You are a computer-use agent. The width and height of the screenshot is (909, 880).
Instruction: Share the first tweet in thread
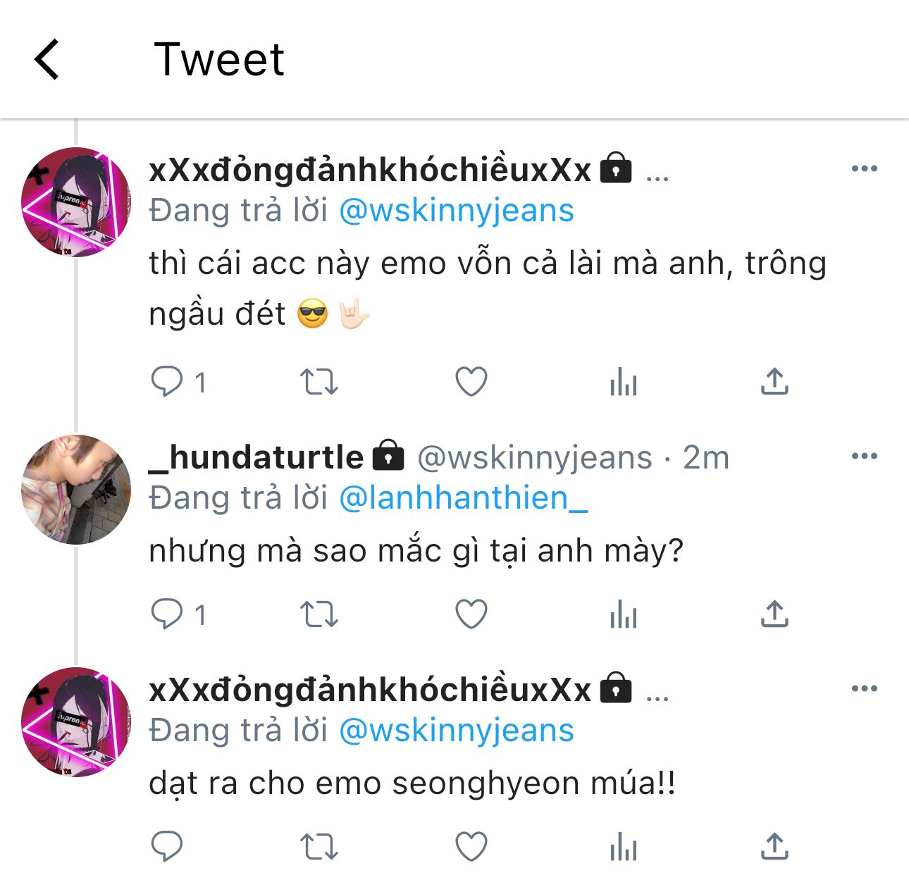pos(774,382)
